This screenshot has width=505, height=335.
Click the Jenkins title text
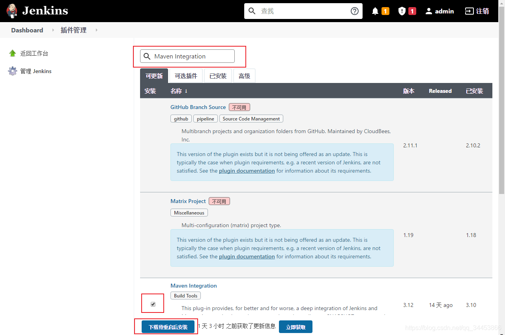click(45, 11)
